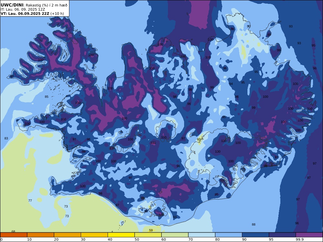Click the purple above-99.9 legend swatch

coord(309,235)
